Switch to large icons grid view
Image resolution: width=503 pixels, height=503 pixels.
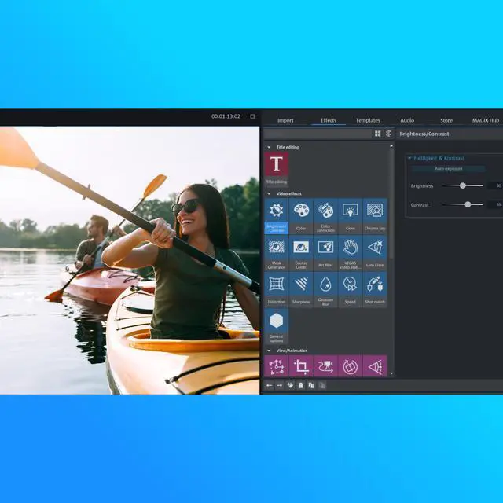pyautogui.click(x=377, y=134)
